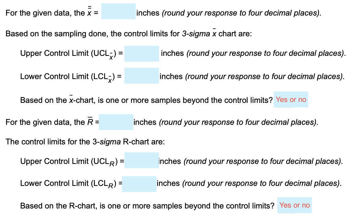Click the R-bar equals label text
Viewport: 359px width, 221px height.
pos(52,122)
